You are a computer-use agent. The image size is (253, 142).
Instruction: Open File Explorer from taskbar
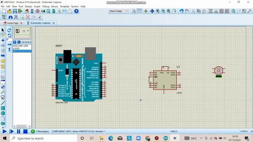[x=101, y=138]
